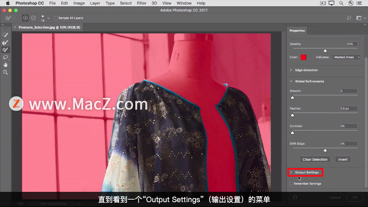Click the Smooth slider handle
368x207 pixels.
(x=292, y=97)
